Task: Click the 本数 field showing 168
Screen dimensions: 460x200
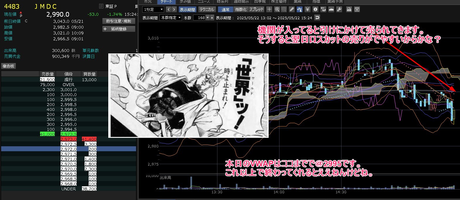Action: tap(200, 18)
